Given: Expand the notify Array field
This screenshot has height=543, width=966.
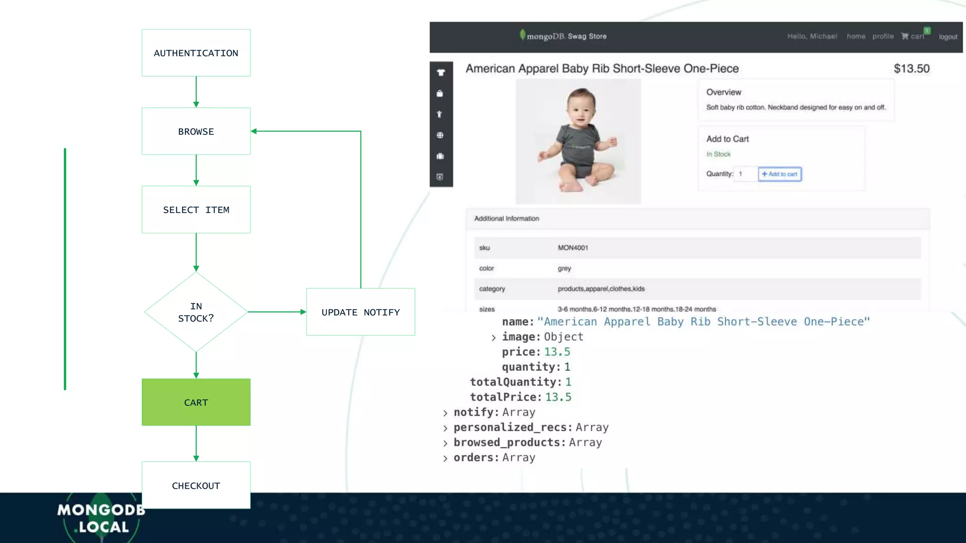Looking at the screenshot, I should click(x=445, y=413).
